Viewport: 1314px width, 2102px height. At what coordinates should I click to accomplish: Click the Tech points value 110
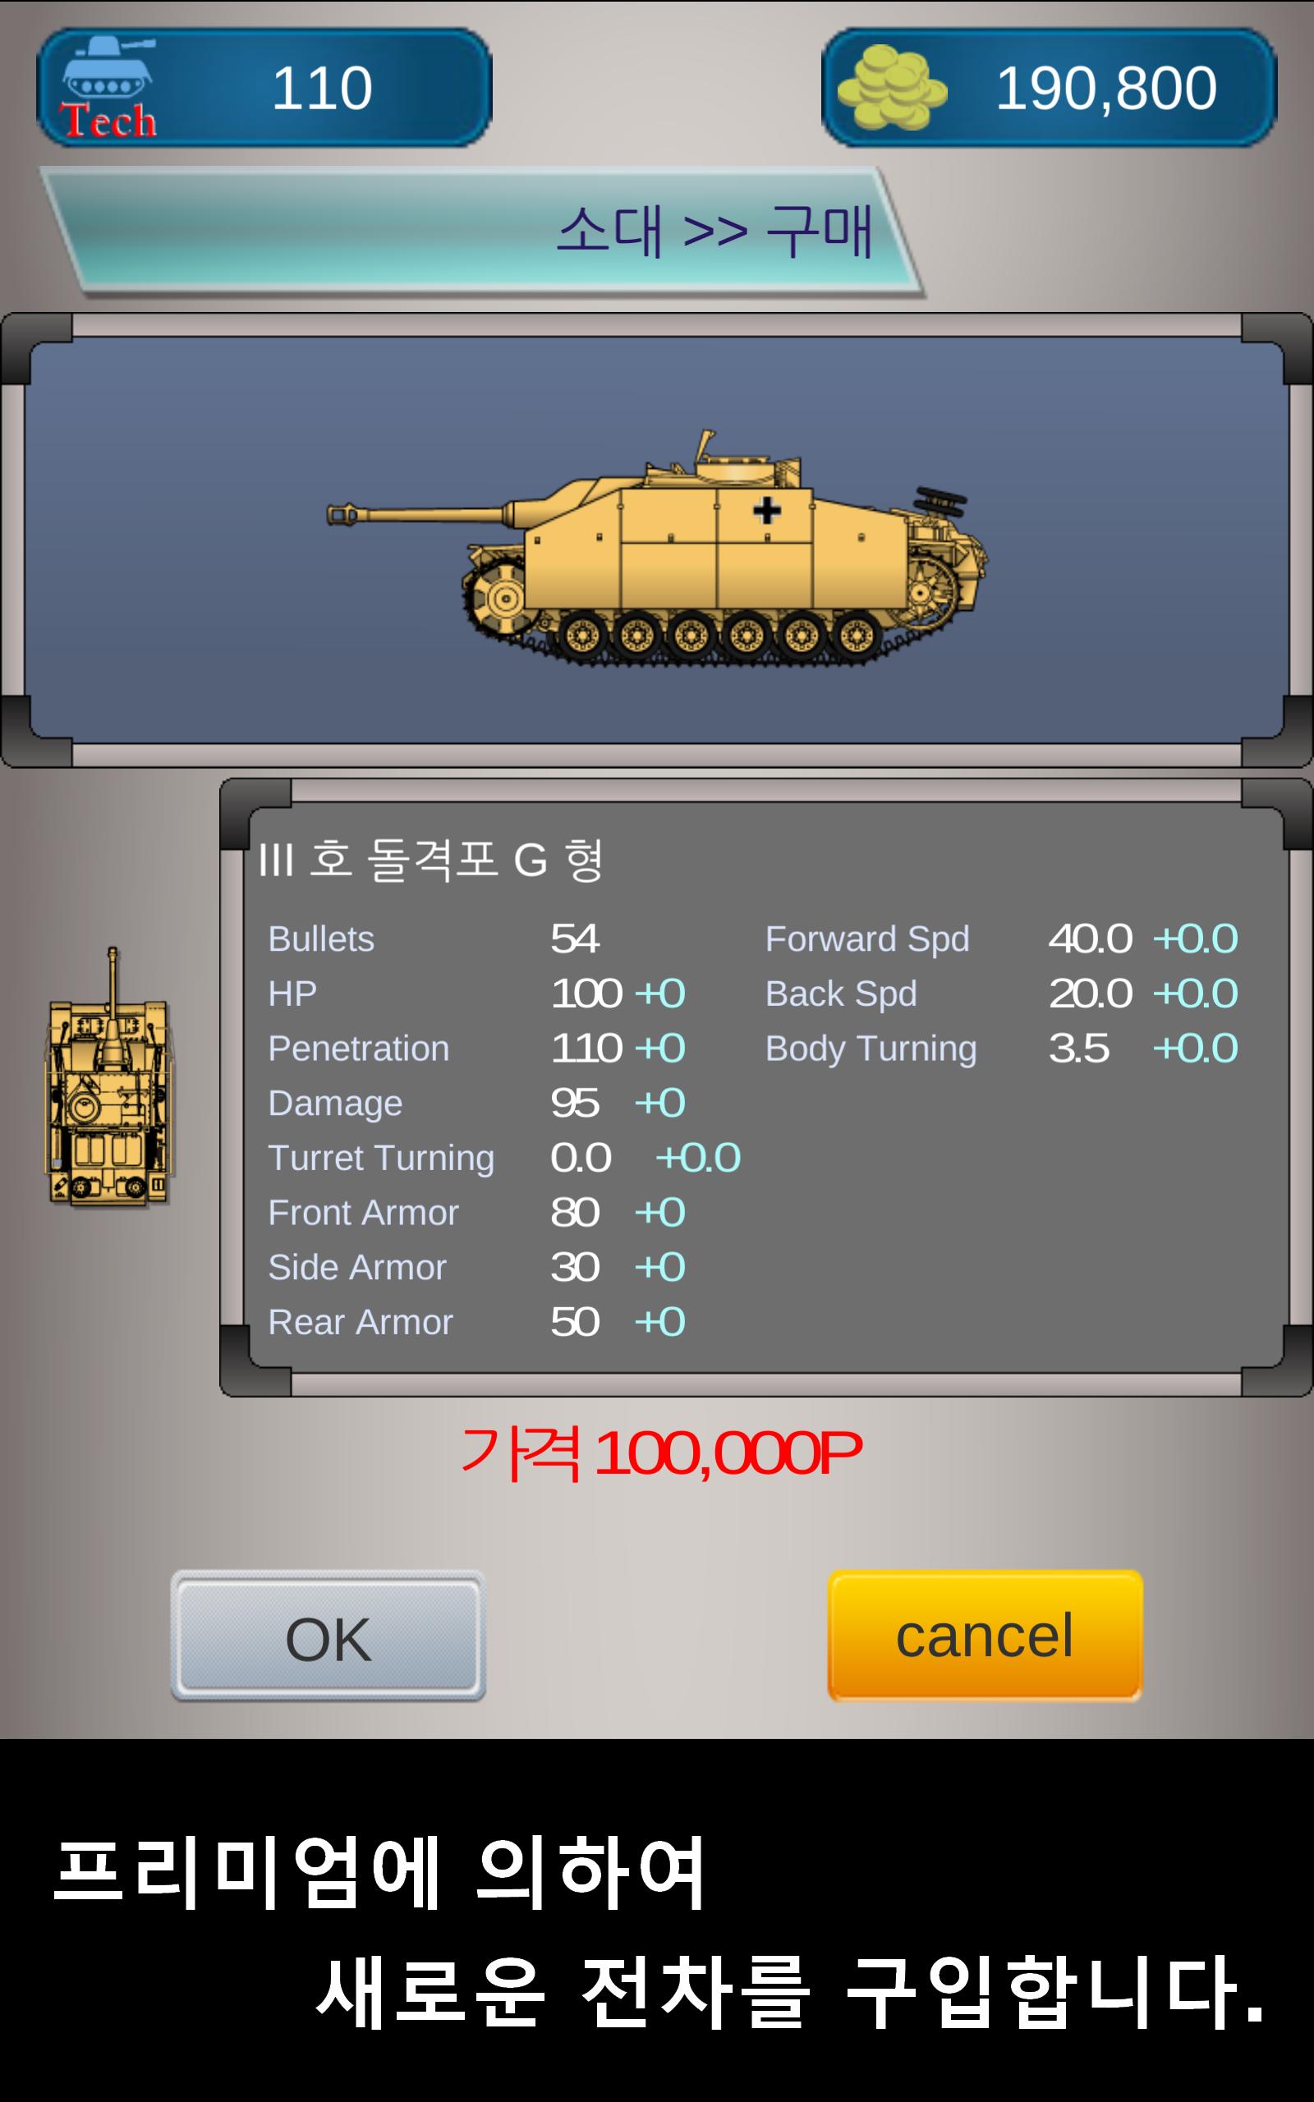[322, 88]
